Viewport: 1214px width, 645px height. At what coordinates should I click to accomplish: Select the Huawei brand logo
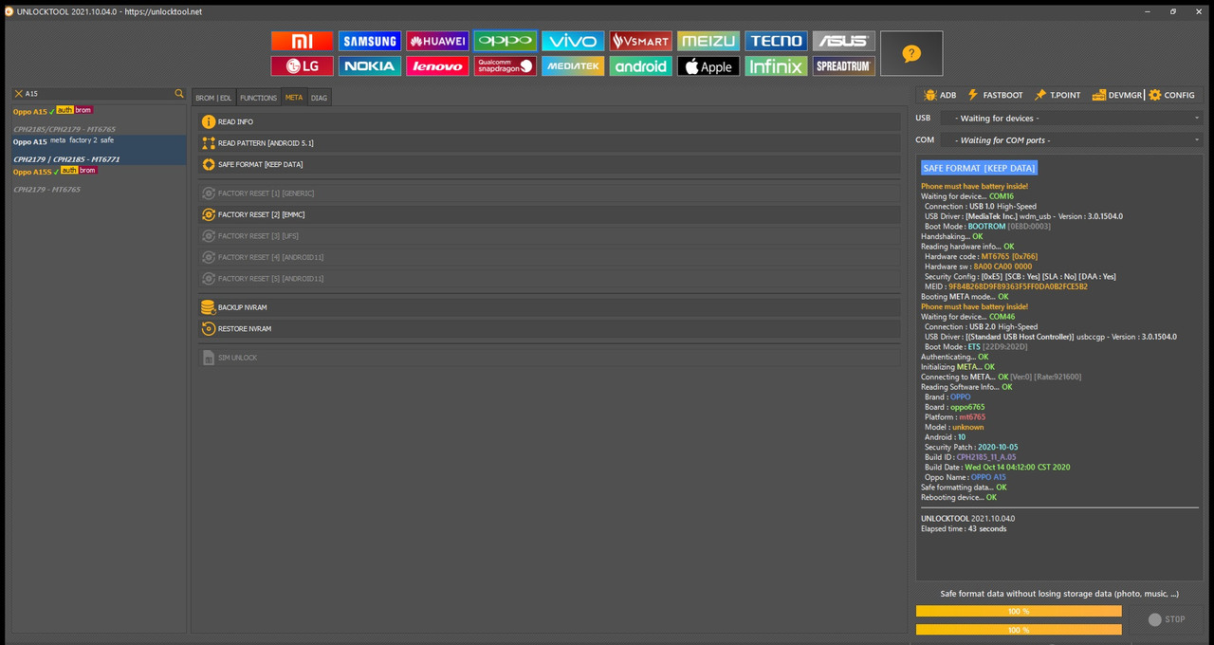point(437,41)
